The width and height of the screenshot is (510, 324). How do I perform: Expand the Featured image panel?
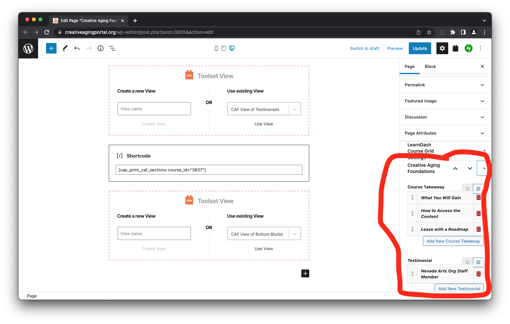445,101
